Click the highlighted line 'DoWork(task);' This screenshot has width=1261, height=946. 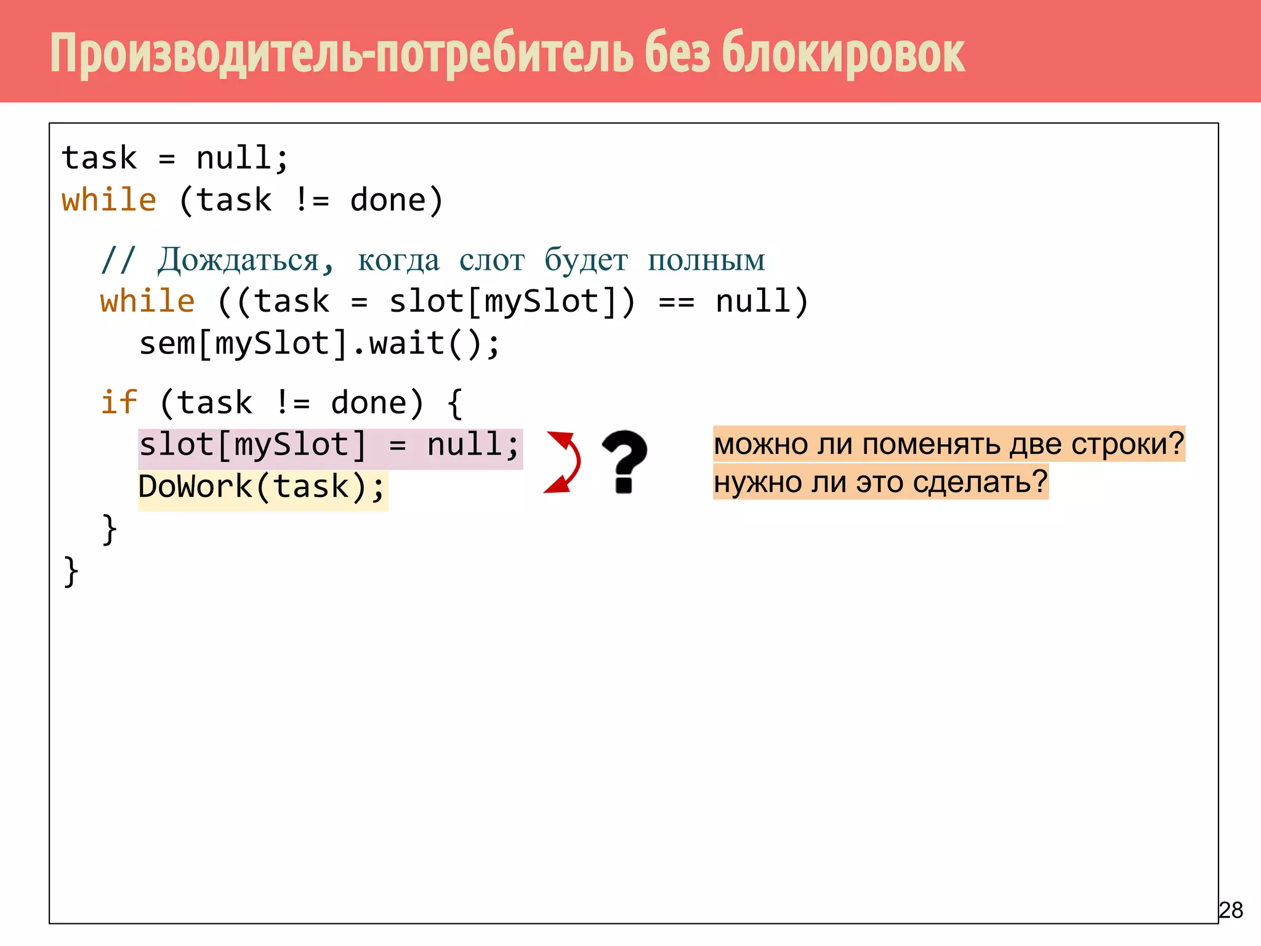tap(263, 490)
